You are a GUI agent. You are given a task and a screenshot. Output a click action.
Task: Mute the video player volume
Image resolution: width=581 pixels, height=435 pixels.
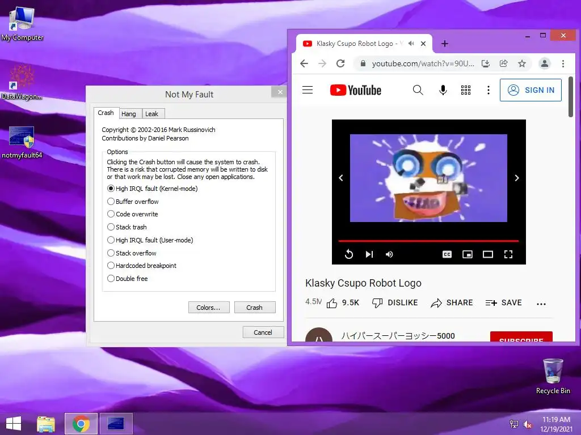coord(389,254)
